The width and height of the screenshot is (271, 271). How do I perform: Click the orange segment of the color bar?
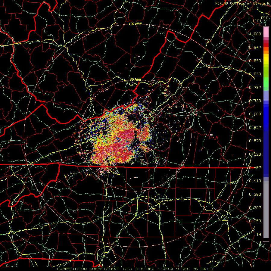[266, 51]
